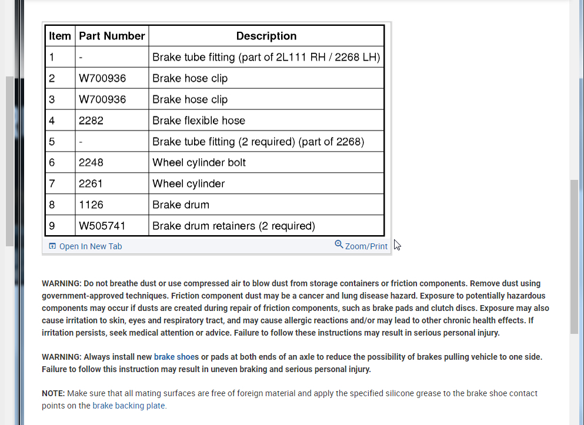Click the page vertical scrollbar thumb
This screenshot has height=425, width=584.
(x=574, y=257)
